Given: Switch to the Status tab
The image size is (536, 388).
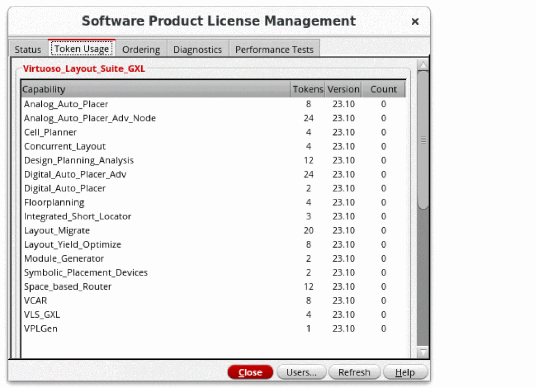Looking at the screenshot, I should tap(27, 49).
